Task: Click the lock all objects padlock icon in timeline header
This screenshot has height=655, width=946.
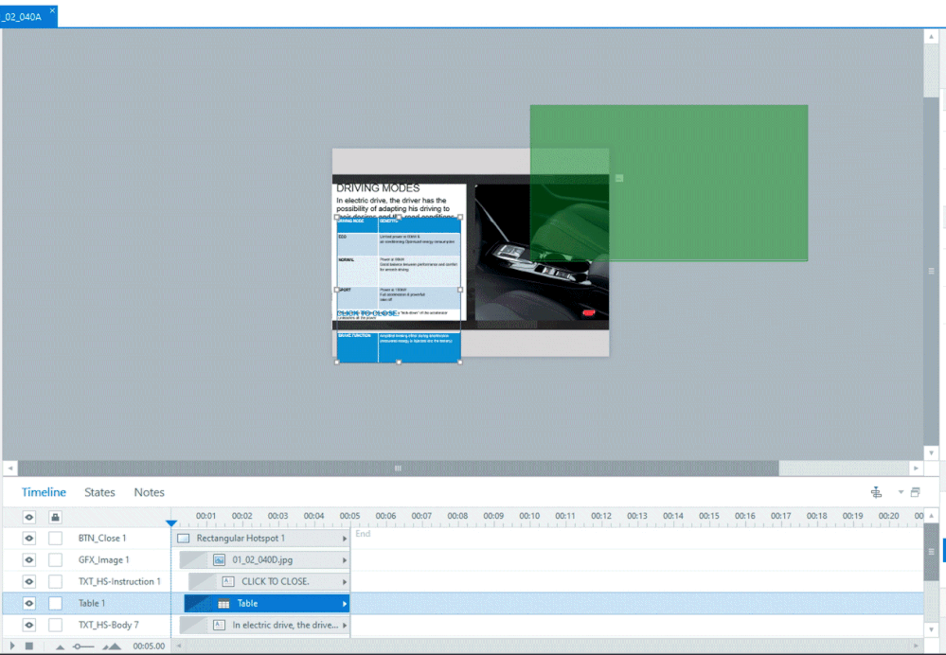Action: pyautogui.click(x=55, y=517)
